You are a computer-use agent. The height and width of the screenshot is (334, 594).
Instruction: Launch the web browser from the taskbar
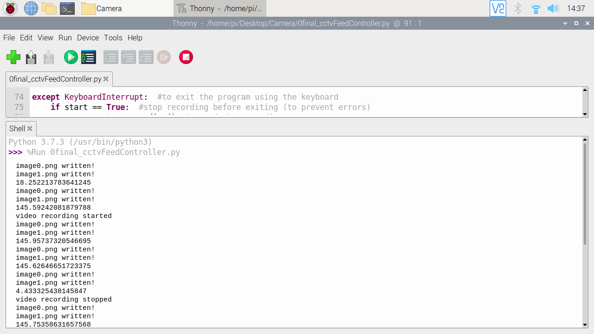(31, 8)
